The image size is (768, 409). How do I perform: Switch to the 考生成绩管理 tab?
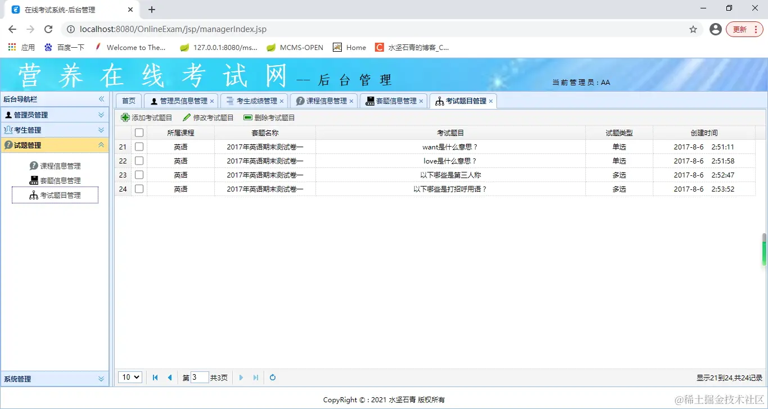pos(254,101)
